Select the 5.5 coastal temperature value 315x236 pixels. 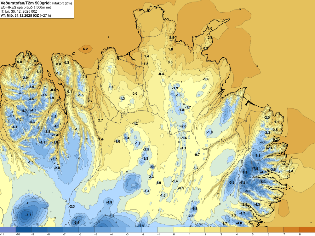283,154
